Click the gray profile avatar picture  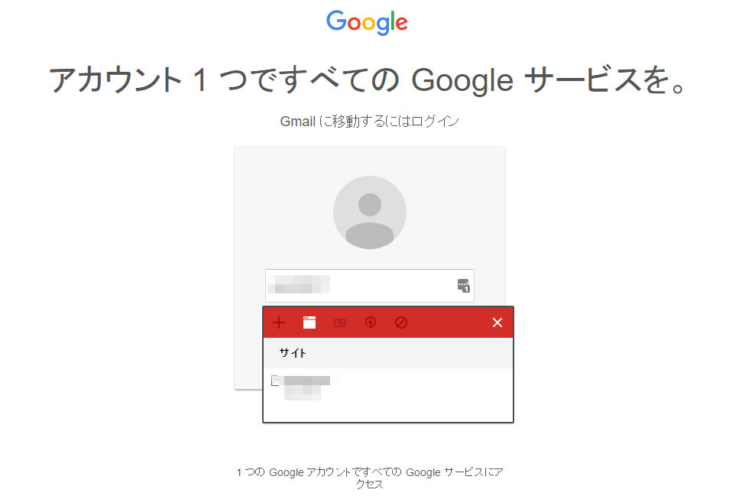click(x=370, y=212)
